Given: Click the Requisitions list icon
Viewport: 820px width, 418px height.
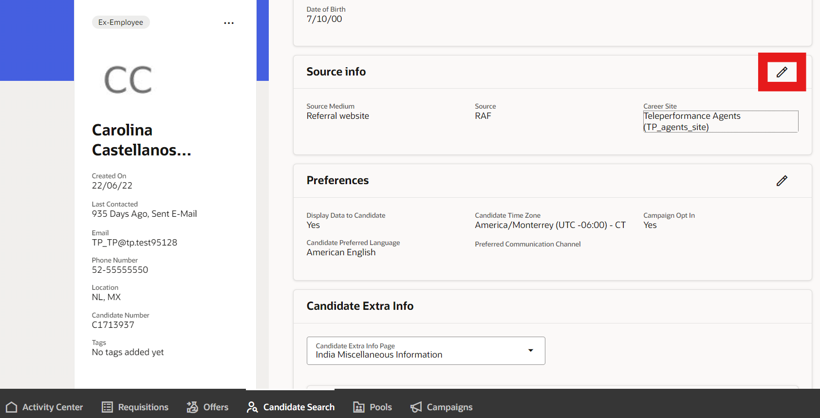Looking at the screenshot, I should (x=107, y=407).
